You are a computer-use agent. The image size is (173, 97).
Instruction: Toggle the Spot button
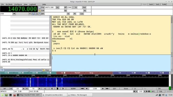[x=144, y=4]
